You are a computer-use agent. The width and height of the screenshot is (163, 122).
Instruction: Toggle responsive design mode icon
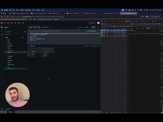click(x=152, y=22)
